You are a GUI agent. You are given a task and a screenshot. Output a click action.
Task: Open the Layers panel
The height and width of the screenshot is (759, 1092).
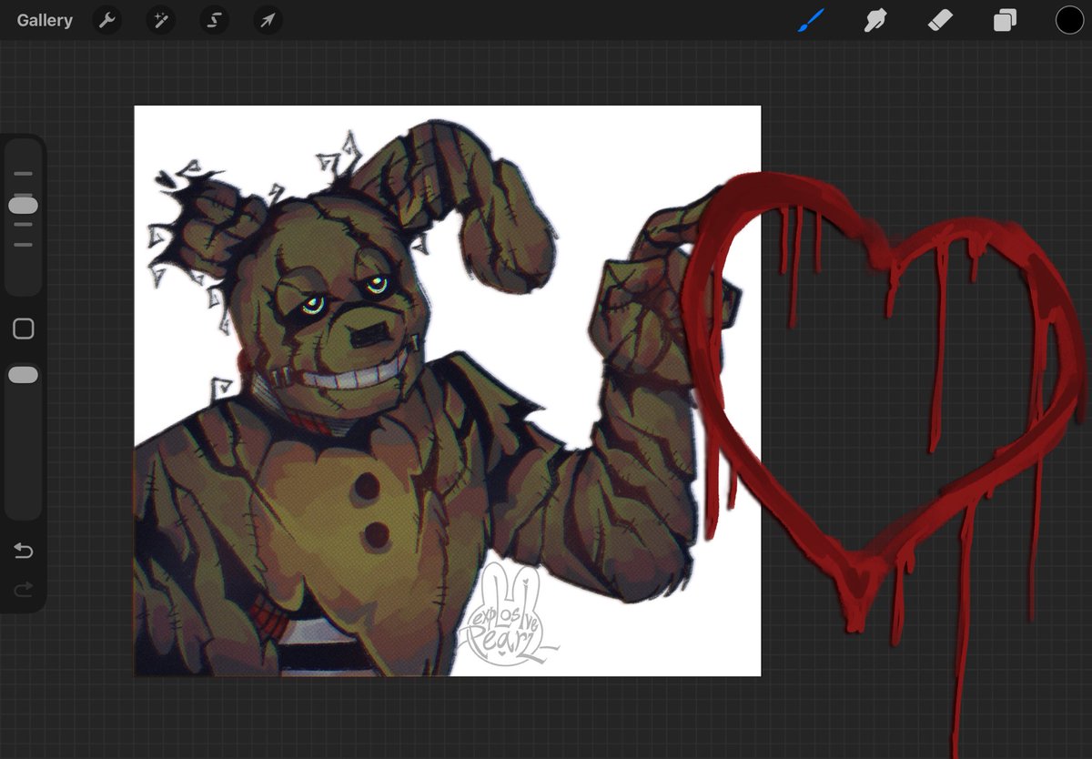coord(1005,19)
